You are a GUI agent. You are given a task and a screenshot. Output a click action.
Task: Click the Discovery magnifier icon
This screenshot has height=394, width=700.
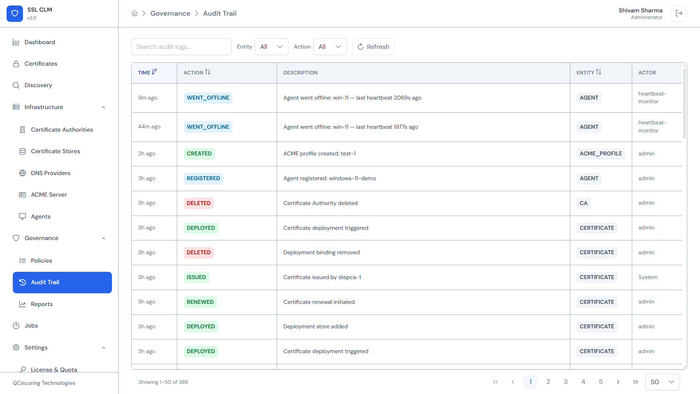[16, 85]
